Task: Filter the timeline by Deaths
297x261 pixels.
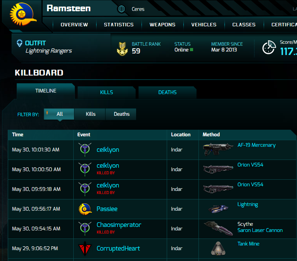Action: (x=121, y=114)
